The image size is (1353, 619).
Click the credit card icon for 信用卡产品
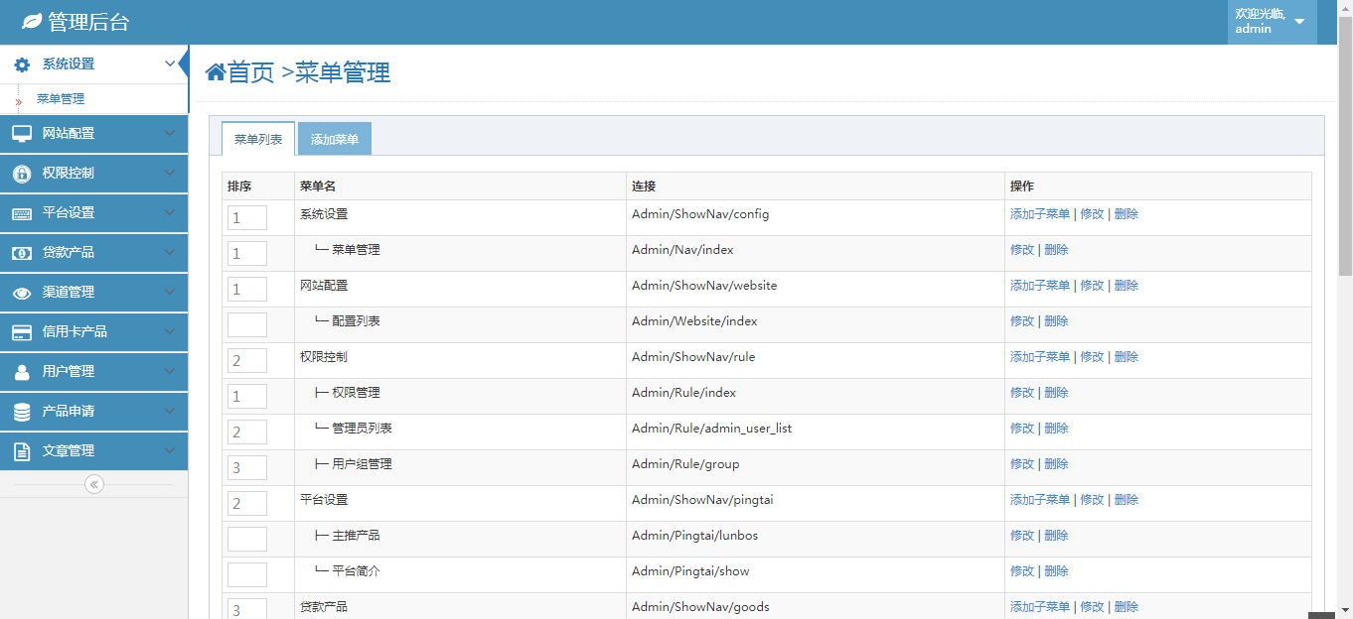pyautogui.click(x=22, y=332)
